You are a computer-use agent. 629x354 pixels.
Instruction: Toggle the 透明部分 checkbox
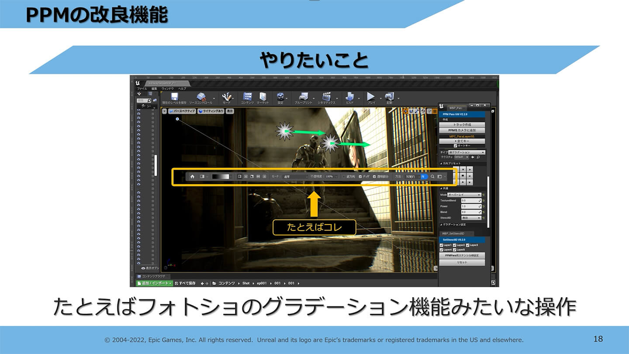click(x=374, y=177)
